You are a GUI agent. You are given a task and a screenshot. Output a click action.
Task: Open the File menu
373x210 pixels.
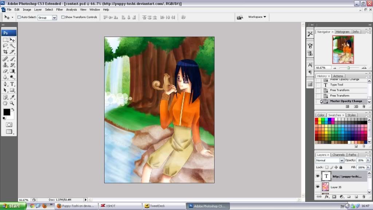pyautogui.click(x=9, y=10)
